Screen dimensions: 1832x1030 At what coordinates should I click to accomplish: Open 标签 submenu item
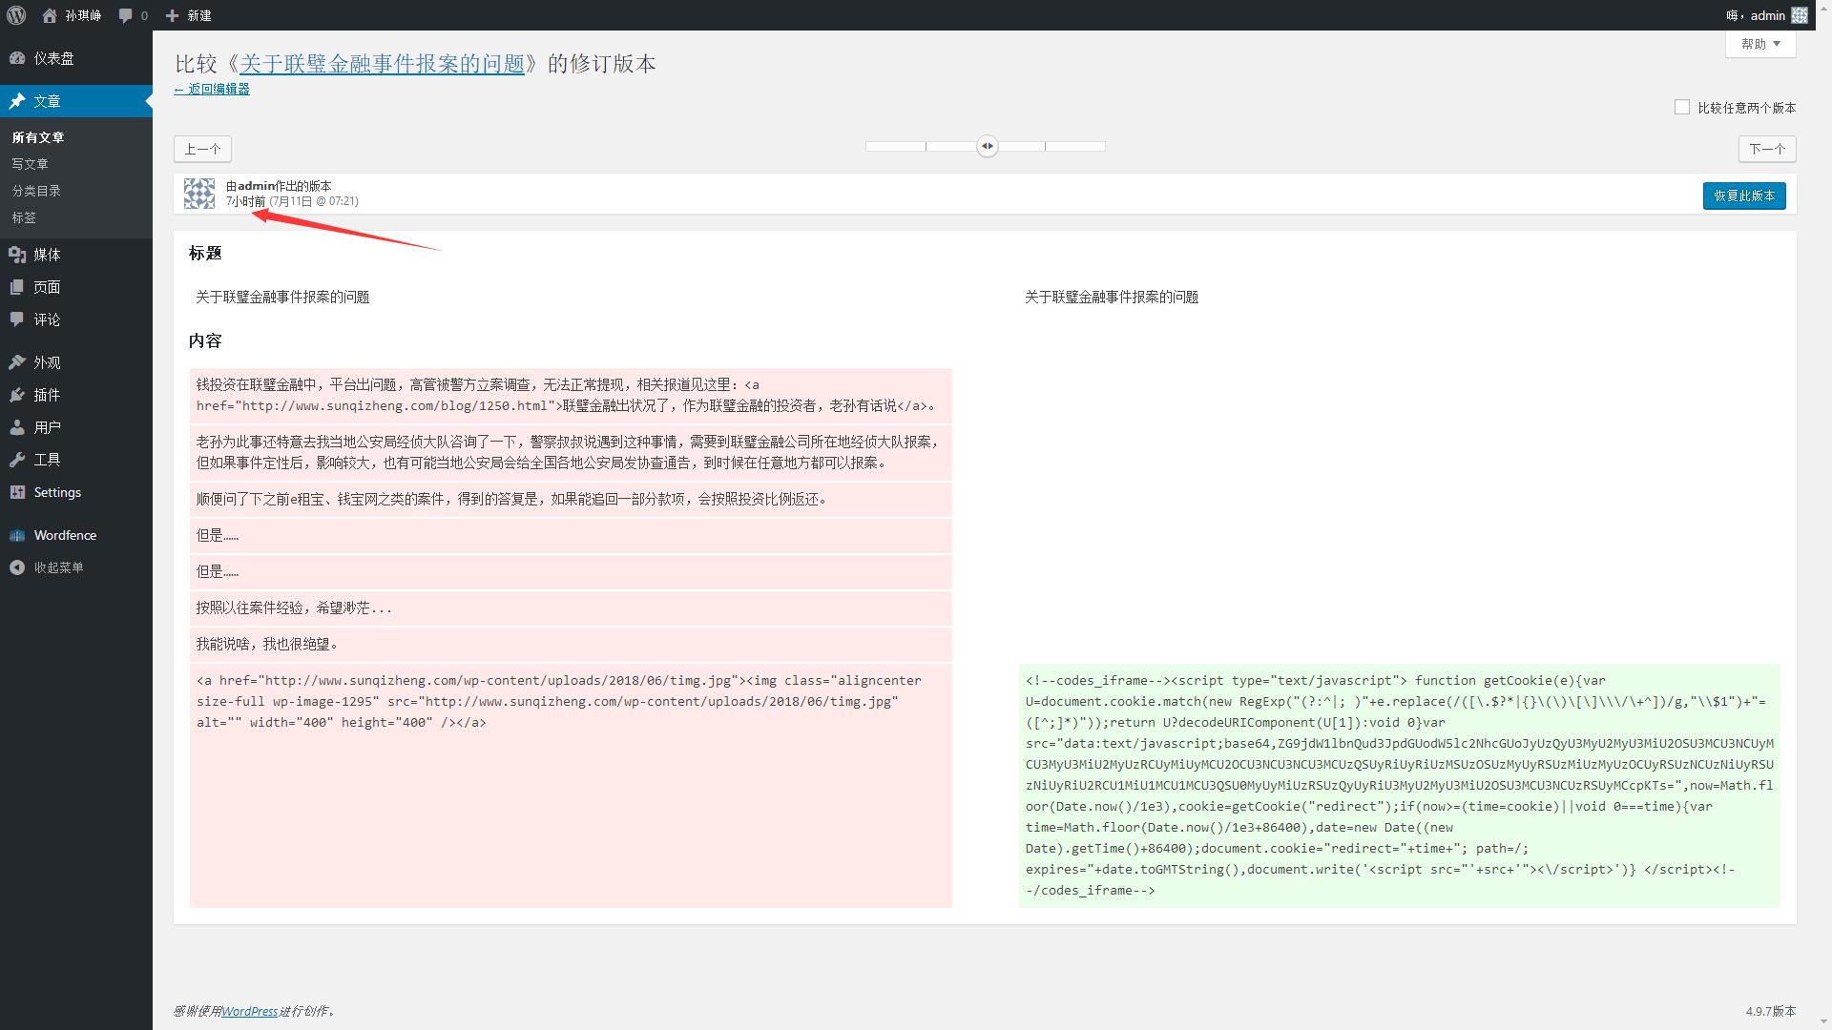(x=24, y=217)
